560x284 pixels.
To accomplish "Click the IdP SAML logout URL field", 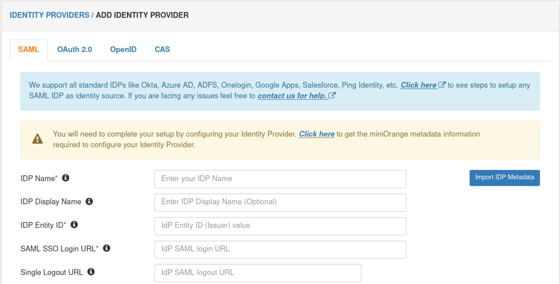I will pyautogui.click(x=258, y=273).
